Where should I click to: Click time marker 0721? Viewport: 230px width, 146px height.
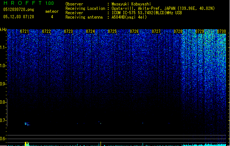coord(24,31)
